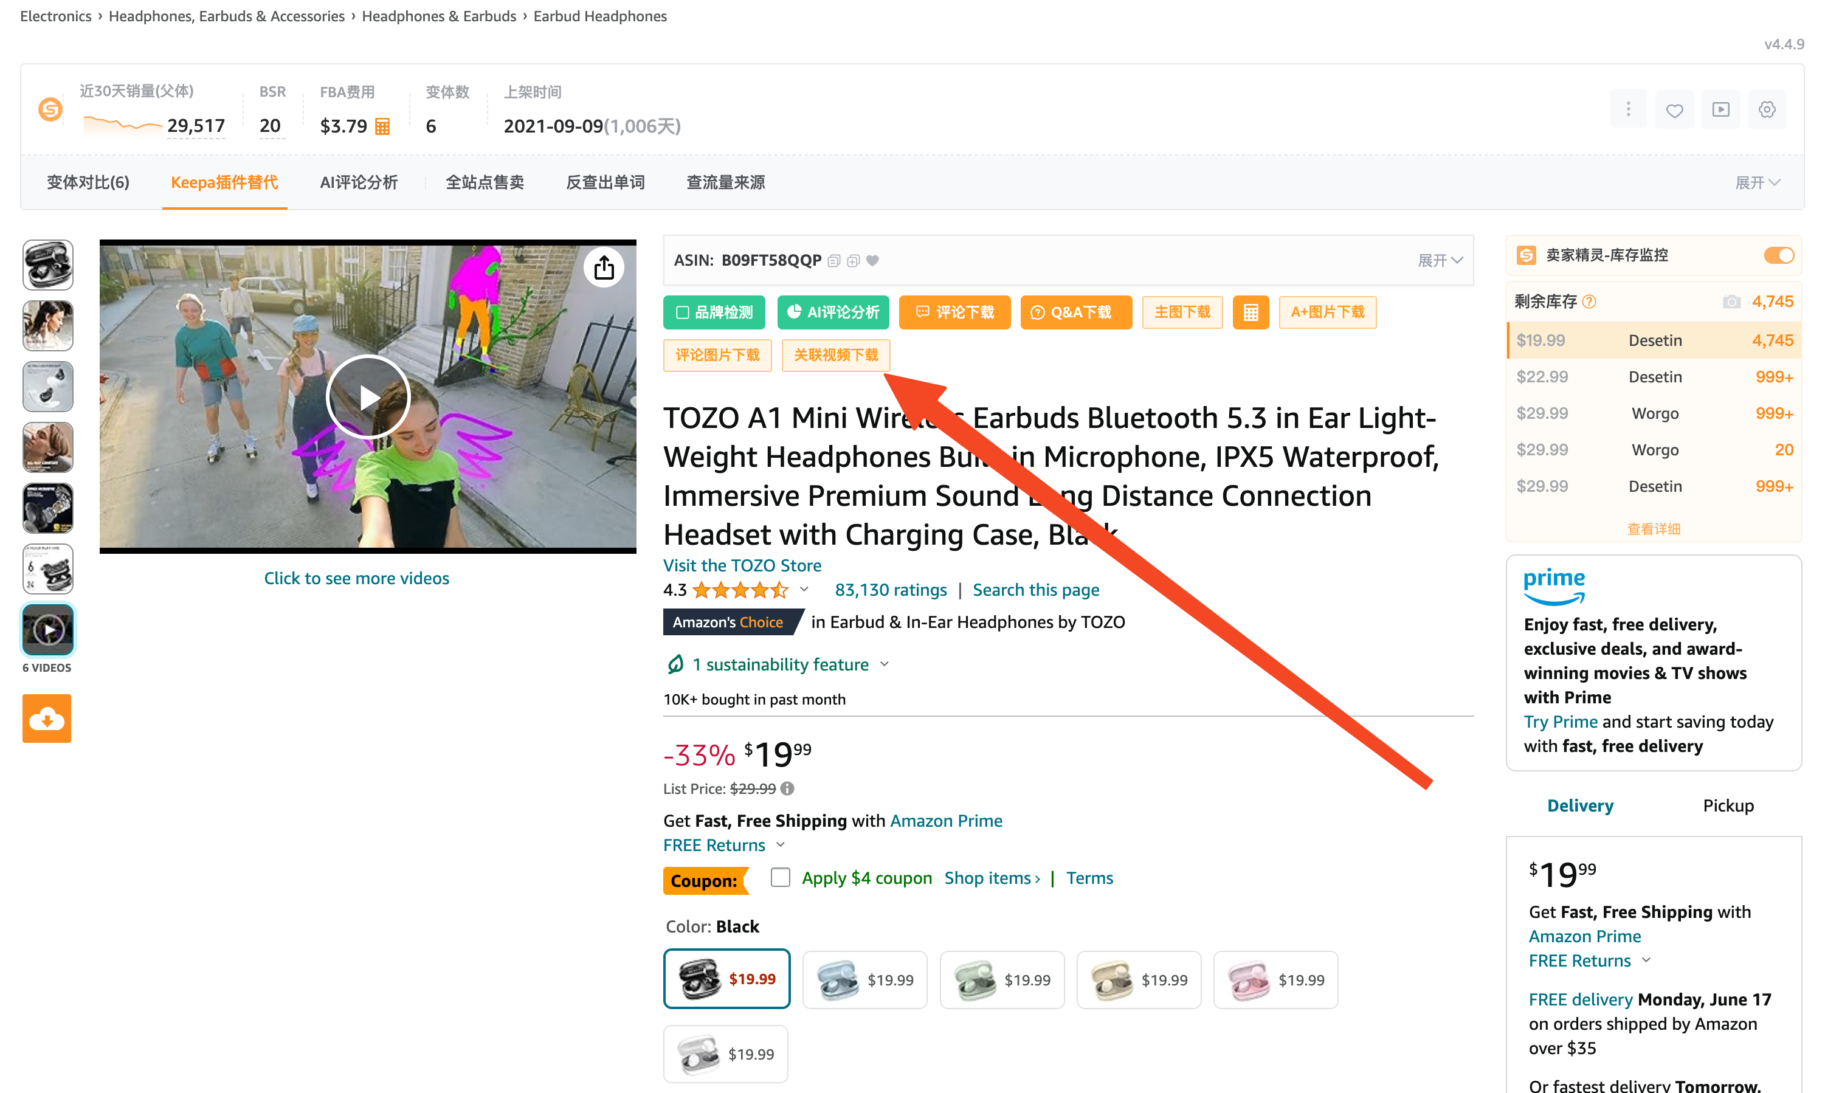Viewport: 1825px width, 1093px height.
Task: Click the small heart icon beside ASIN
Action: pyautogui.click(x=873, y=261)
